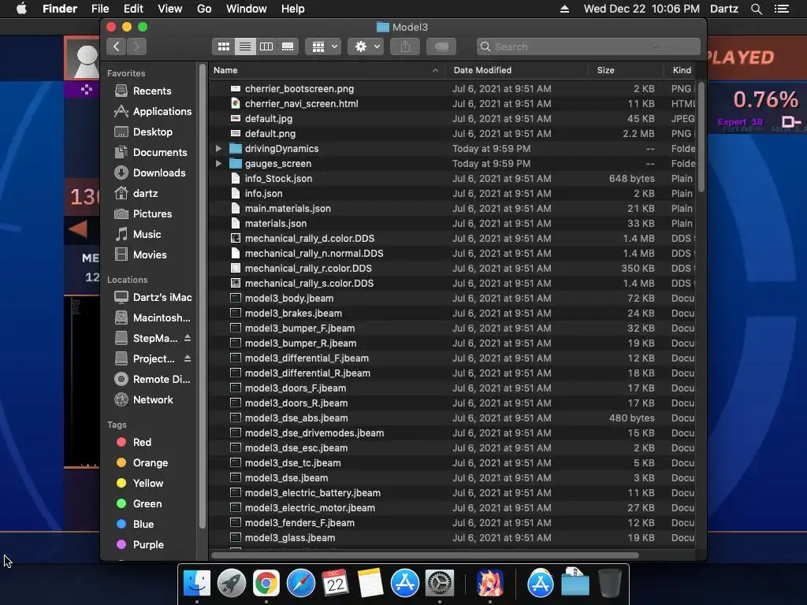Switch to icon view in the toolbar
The width and height of the screenshot is (807, 605).
223,46
